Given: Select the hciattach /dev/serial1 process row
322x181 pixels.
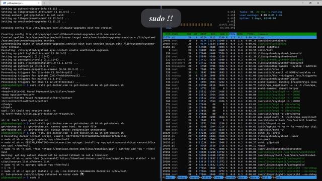Looking at the screenshot, I should [x=239, y=120].
